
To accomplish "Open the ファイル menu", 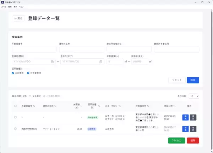I will (x=4, y=7).
